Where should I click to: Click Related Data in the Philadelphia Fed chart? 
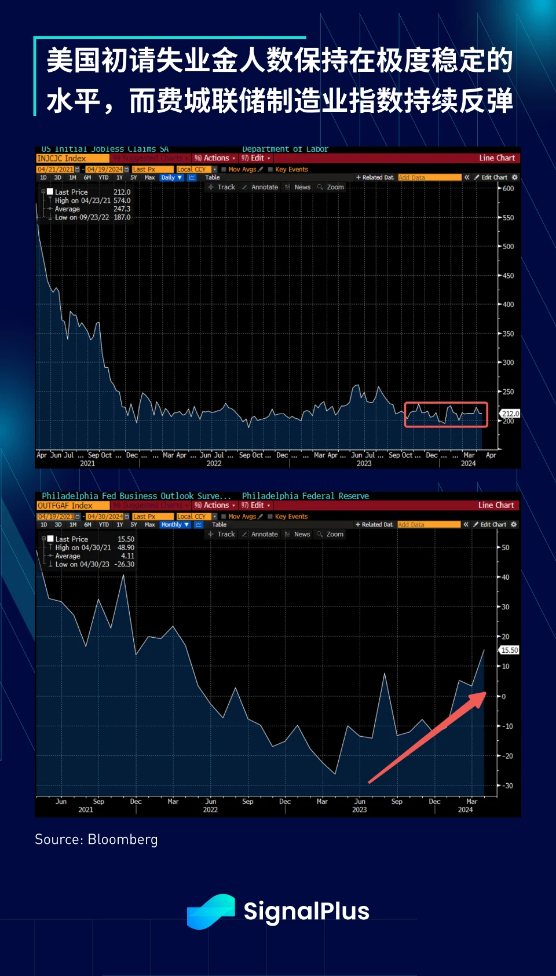tap(374, 524)
